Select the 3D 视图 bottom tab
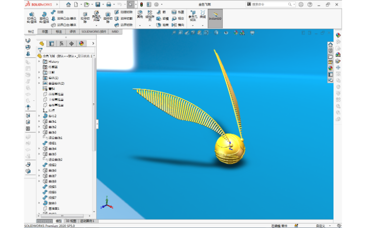 click(x=71, y=221)
